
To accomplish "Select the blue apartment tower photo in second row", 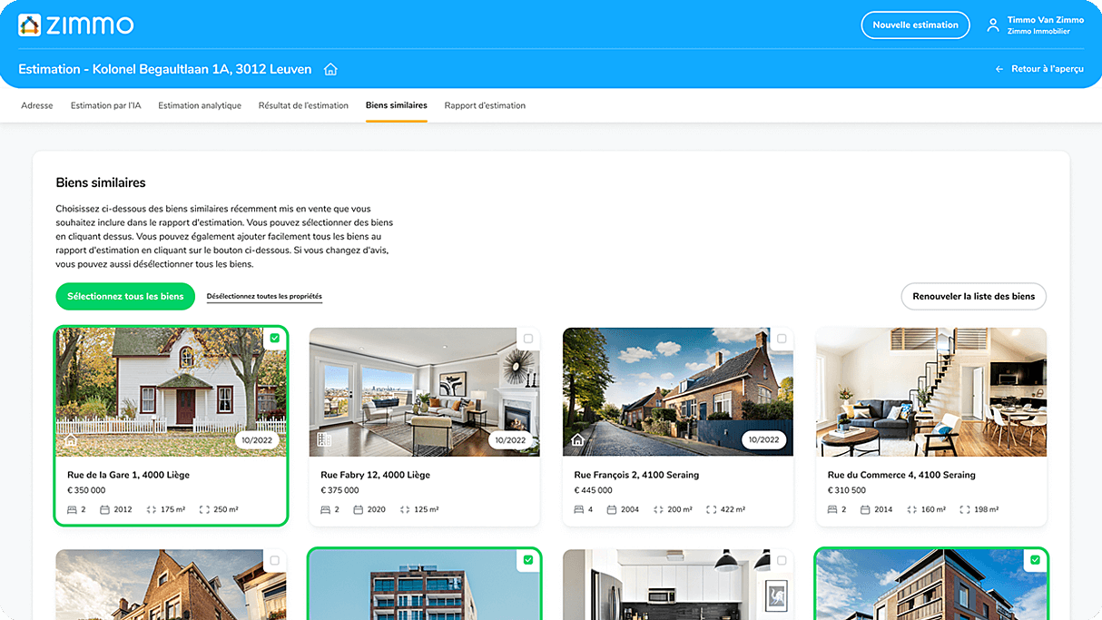I will click(424, 585).
